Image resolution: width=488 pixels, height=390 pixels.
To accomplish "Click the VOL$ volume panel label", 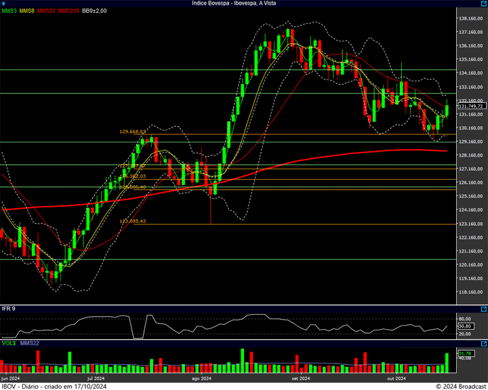I will point(9,343).
